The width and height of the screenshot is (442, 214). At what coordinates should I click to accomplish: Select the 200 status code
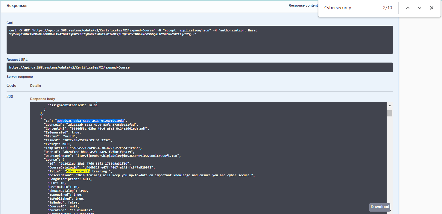(10, 96)
